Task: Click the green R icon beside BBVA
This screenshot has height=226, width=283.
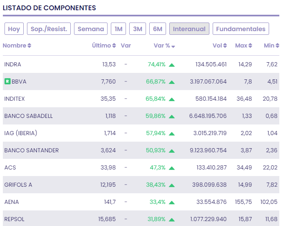Action: (x=7, y=81)
